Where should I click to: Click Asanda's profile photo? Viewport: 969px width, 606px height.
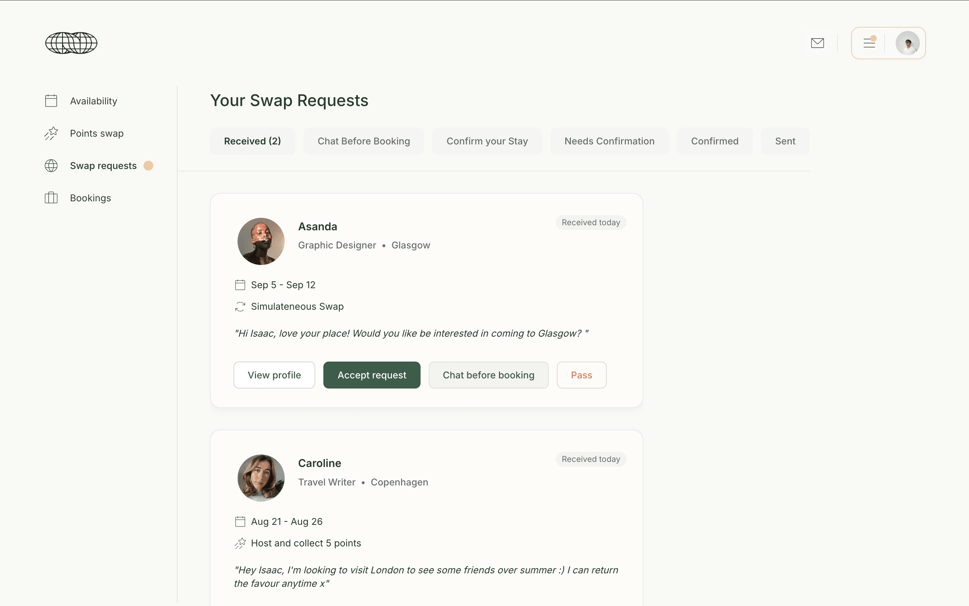261,241
